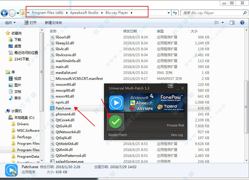Viewport: 249px width, 180px height.
Task: Select main.dll file
Action: [62, 67]
